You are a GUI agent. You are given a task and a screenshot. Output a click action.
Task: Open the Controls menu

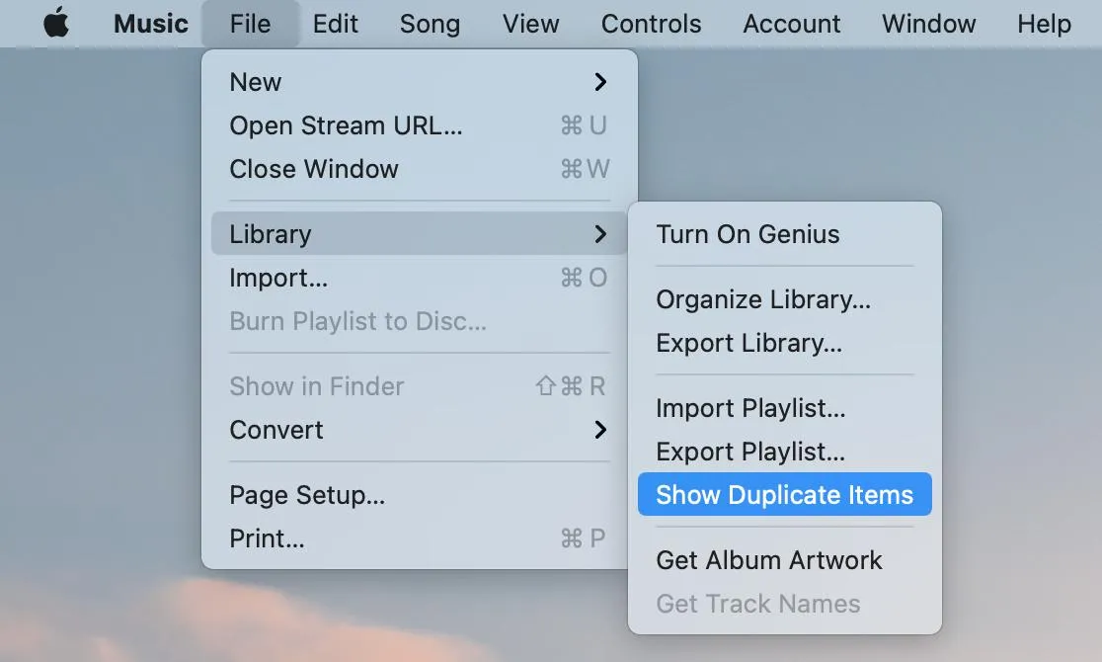pos(652,24)
